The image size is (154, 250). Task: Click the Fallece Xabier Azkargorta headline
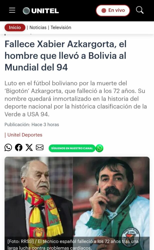66,55
